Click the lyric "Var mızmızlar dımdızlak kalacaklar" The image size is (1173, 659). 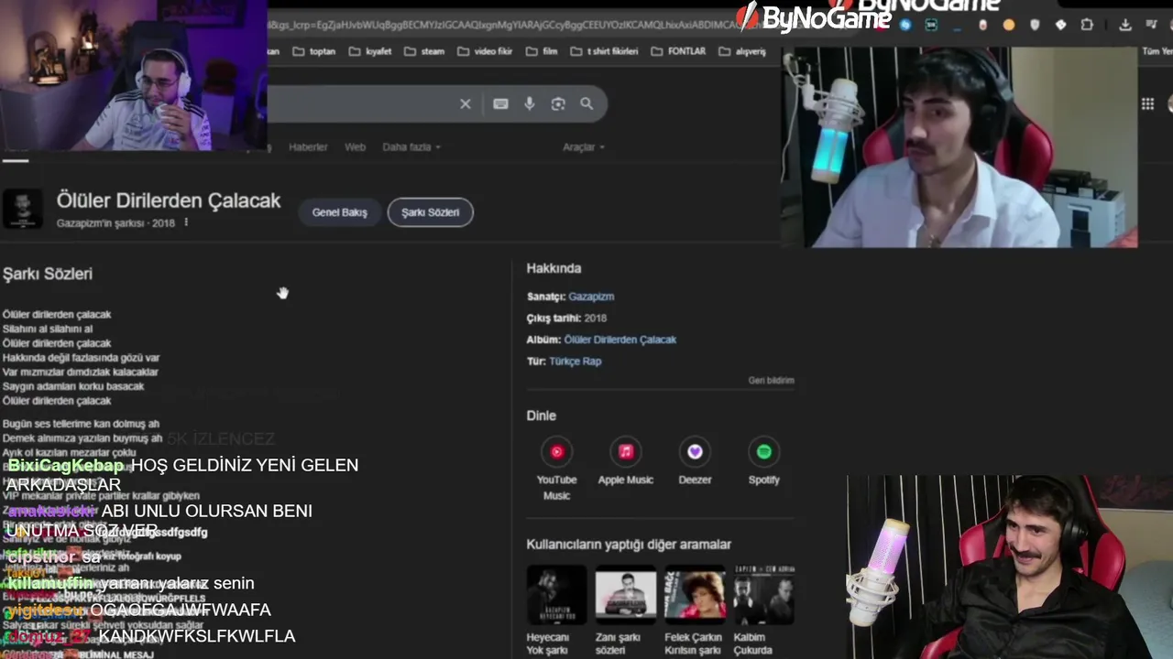click(81, 373)
